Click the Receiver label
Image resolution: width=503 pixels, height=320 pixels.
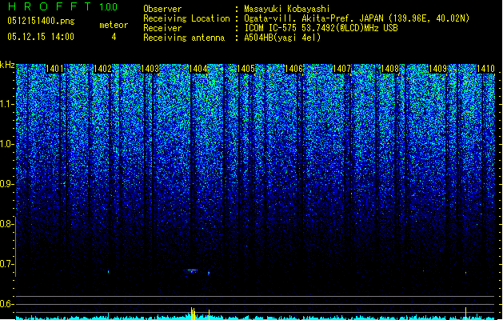pyautogui.click(x=162, y=28)
